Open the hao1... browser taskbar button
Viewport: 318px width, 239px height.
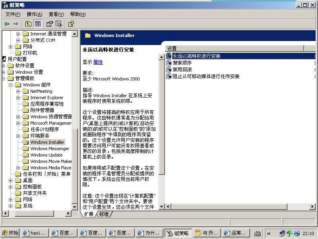(x=35, y=233)
